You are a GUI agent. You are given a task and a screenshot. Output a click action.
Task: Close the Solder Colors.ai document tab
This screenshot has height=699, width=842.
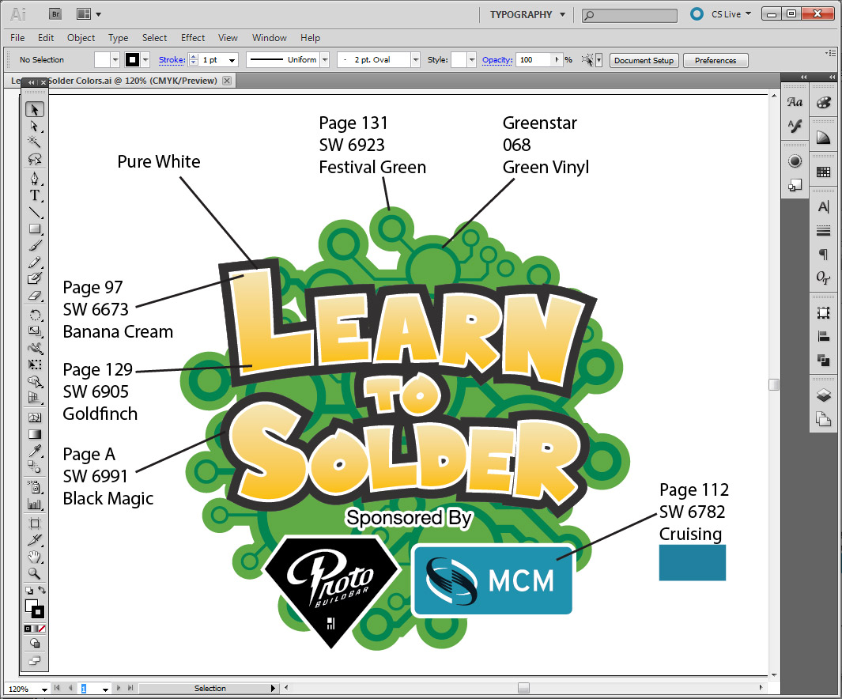pyautogui.click(x=227, y=81)
